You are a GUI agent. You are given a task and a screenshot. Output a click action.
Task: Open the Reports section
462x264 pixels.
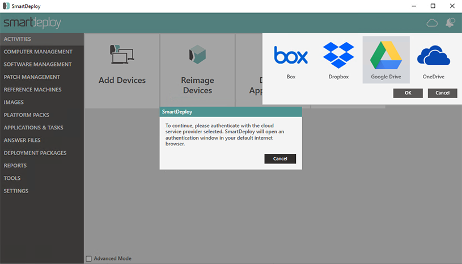(x=42, y=166)
